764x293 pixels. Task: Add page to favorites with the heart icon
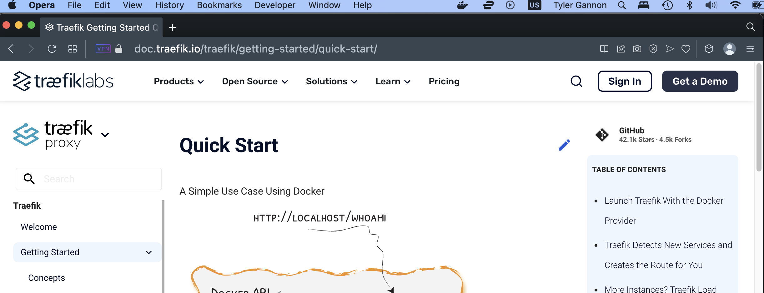(x=685, y=49)
